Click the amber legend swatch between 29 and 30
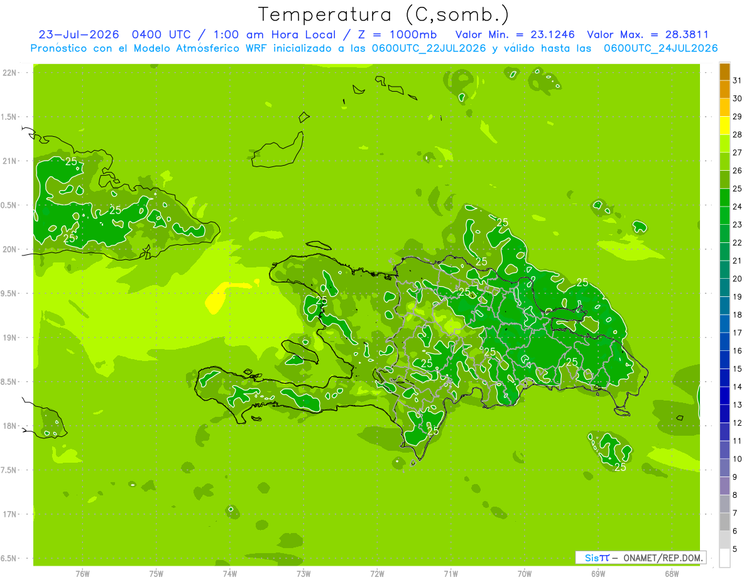This screenshot has width=754, height=582. (x=724, y=108)
